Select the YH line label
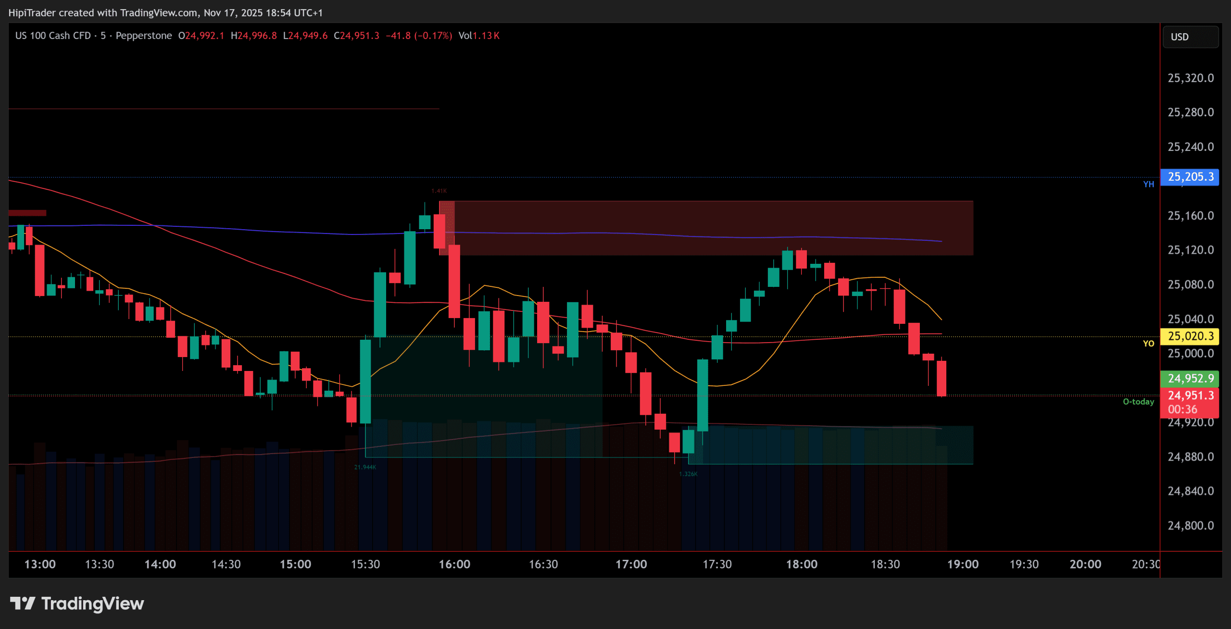 tap(1148, 185)
